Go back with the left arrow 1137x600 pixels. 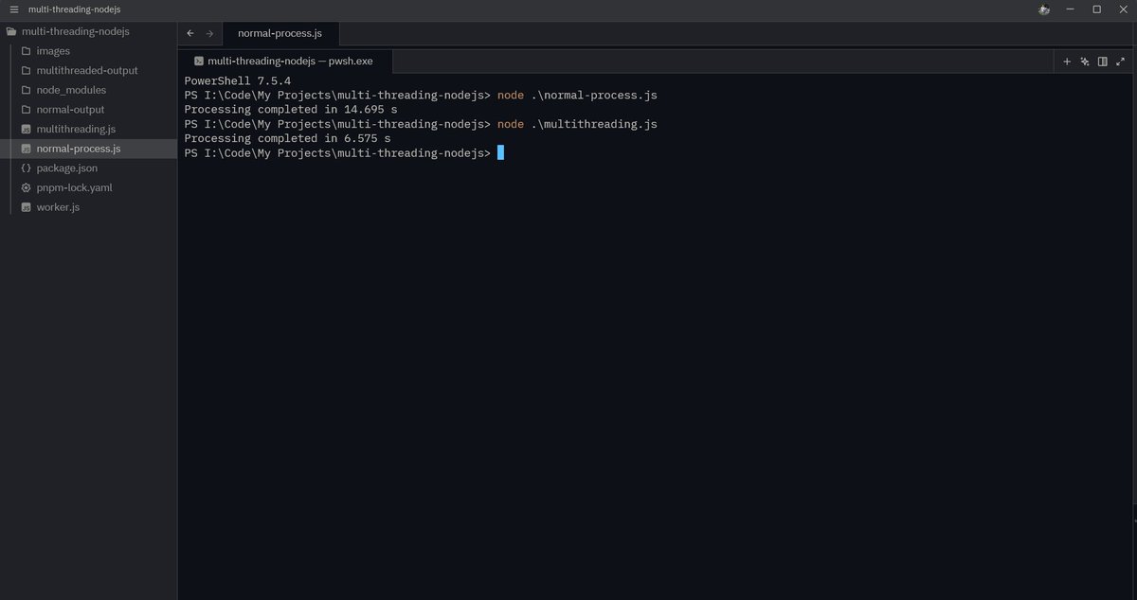click(x=190, y=33)
